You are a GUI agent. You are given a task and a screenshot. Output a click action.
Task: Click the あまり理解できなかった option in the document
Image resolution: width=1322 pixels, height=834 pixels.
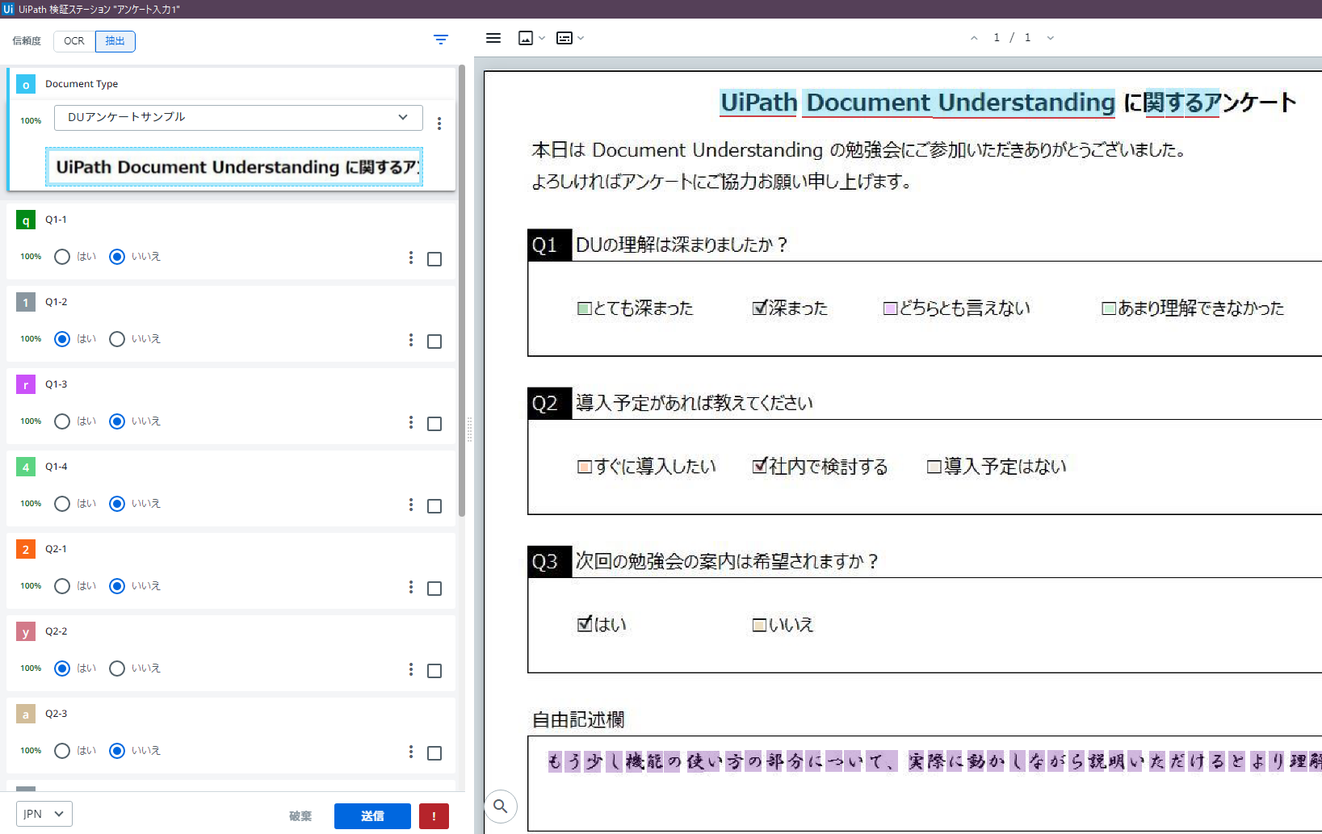pos(1193,308)
